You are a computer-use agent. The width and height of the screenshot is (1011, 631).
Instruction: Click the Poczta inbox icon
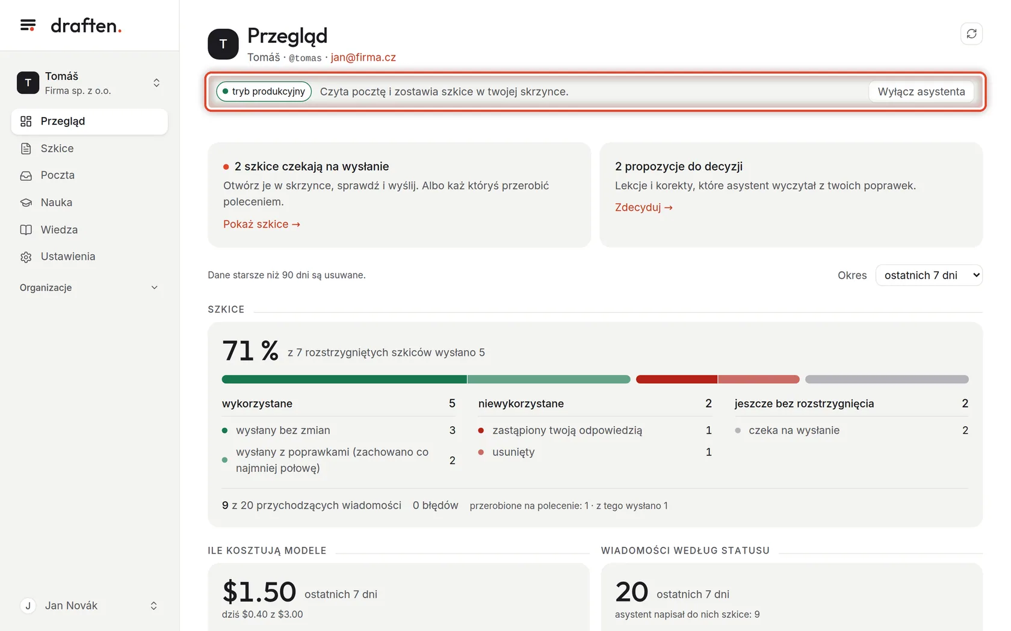click(x=26, y=175)
